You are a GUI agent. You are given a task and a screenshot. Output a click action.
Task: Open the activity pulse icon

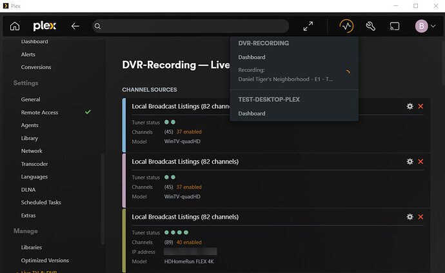(346, 26)
